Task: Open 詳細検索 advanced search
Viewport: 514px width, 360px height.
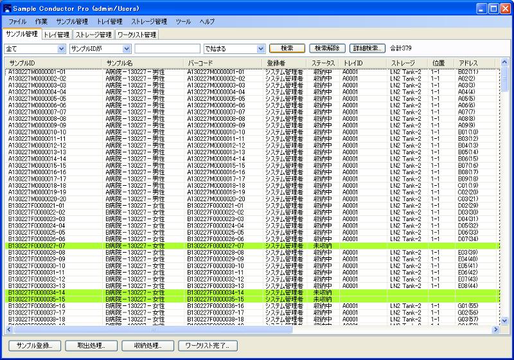Action: tap(368, 48)
